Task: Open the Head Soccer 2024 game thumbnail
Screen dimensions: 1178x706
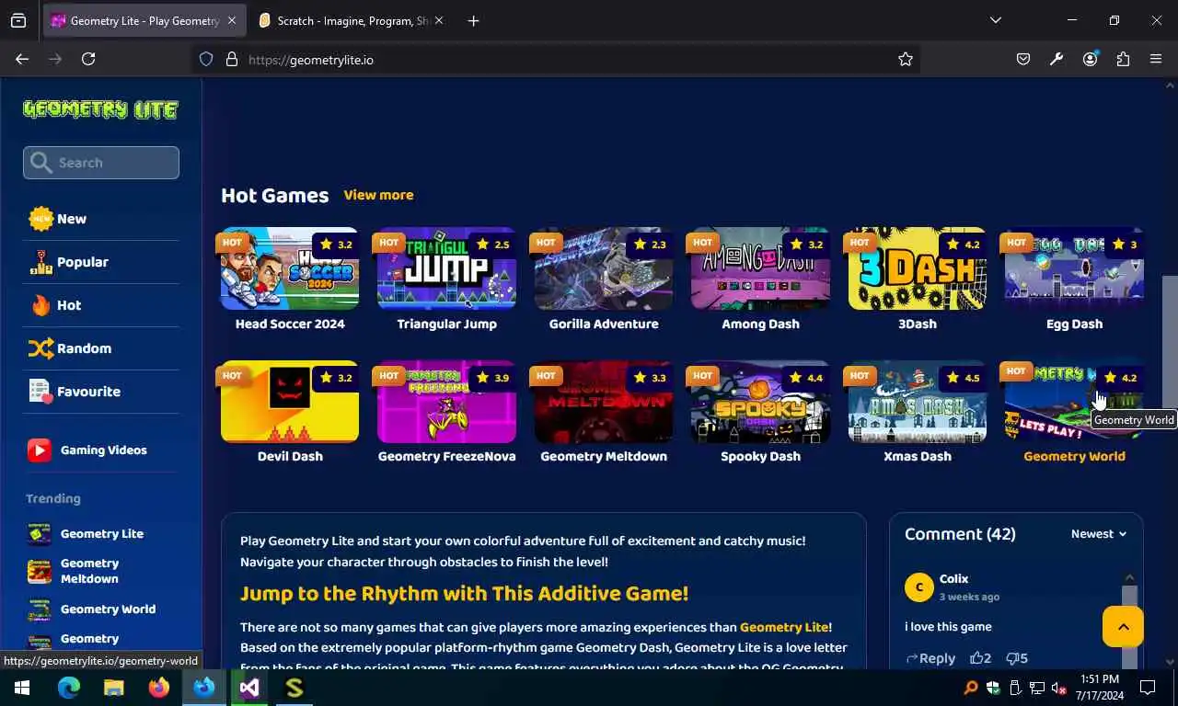Action: coord(290,268)
